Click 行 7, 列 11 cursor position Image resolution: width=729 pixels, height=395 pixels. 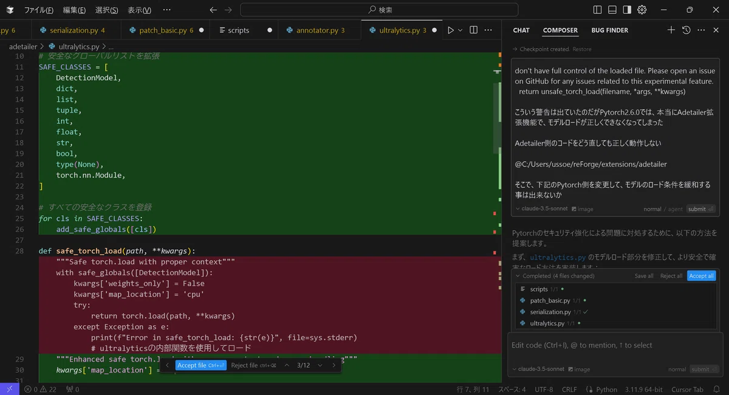pyautogui.click(x=472, y=389)
